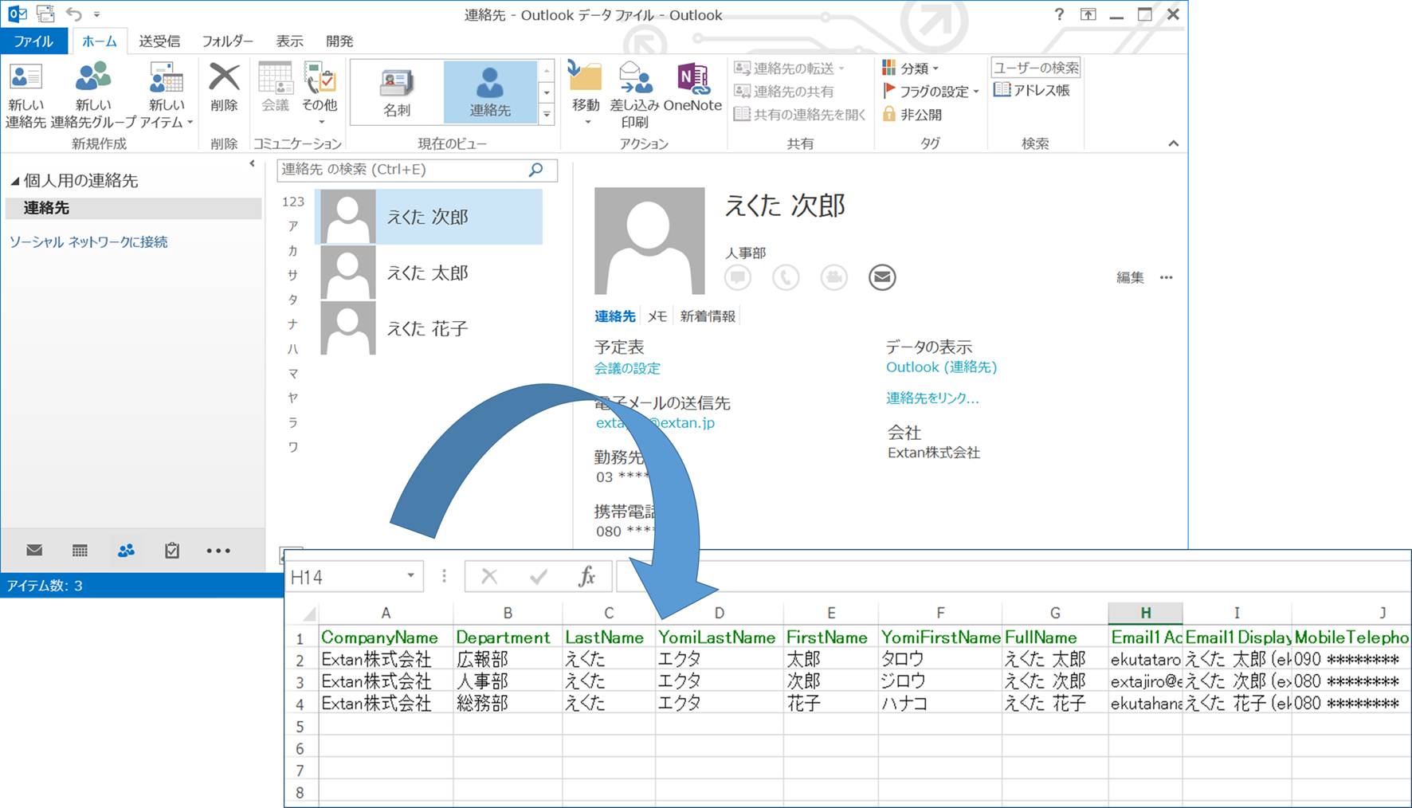
Task: Create a new contact group (新しい連絡先グループ)
Action: [x=93, y=96]
